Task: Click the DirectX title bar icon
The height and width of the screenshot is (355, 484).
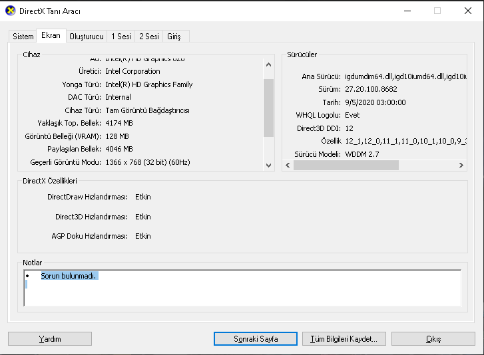Action: [11, 11]
